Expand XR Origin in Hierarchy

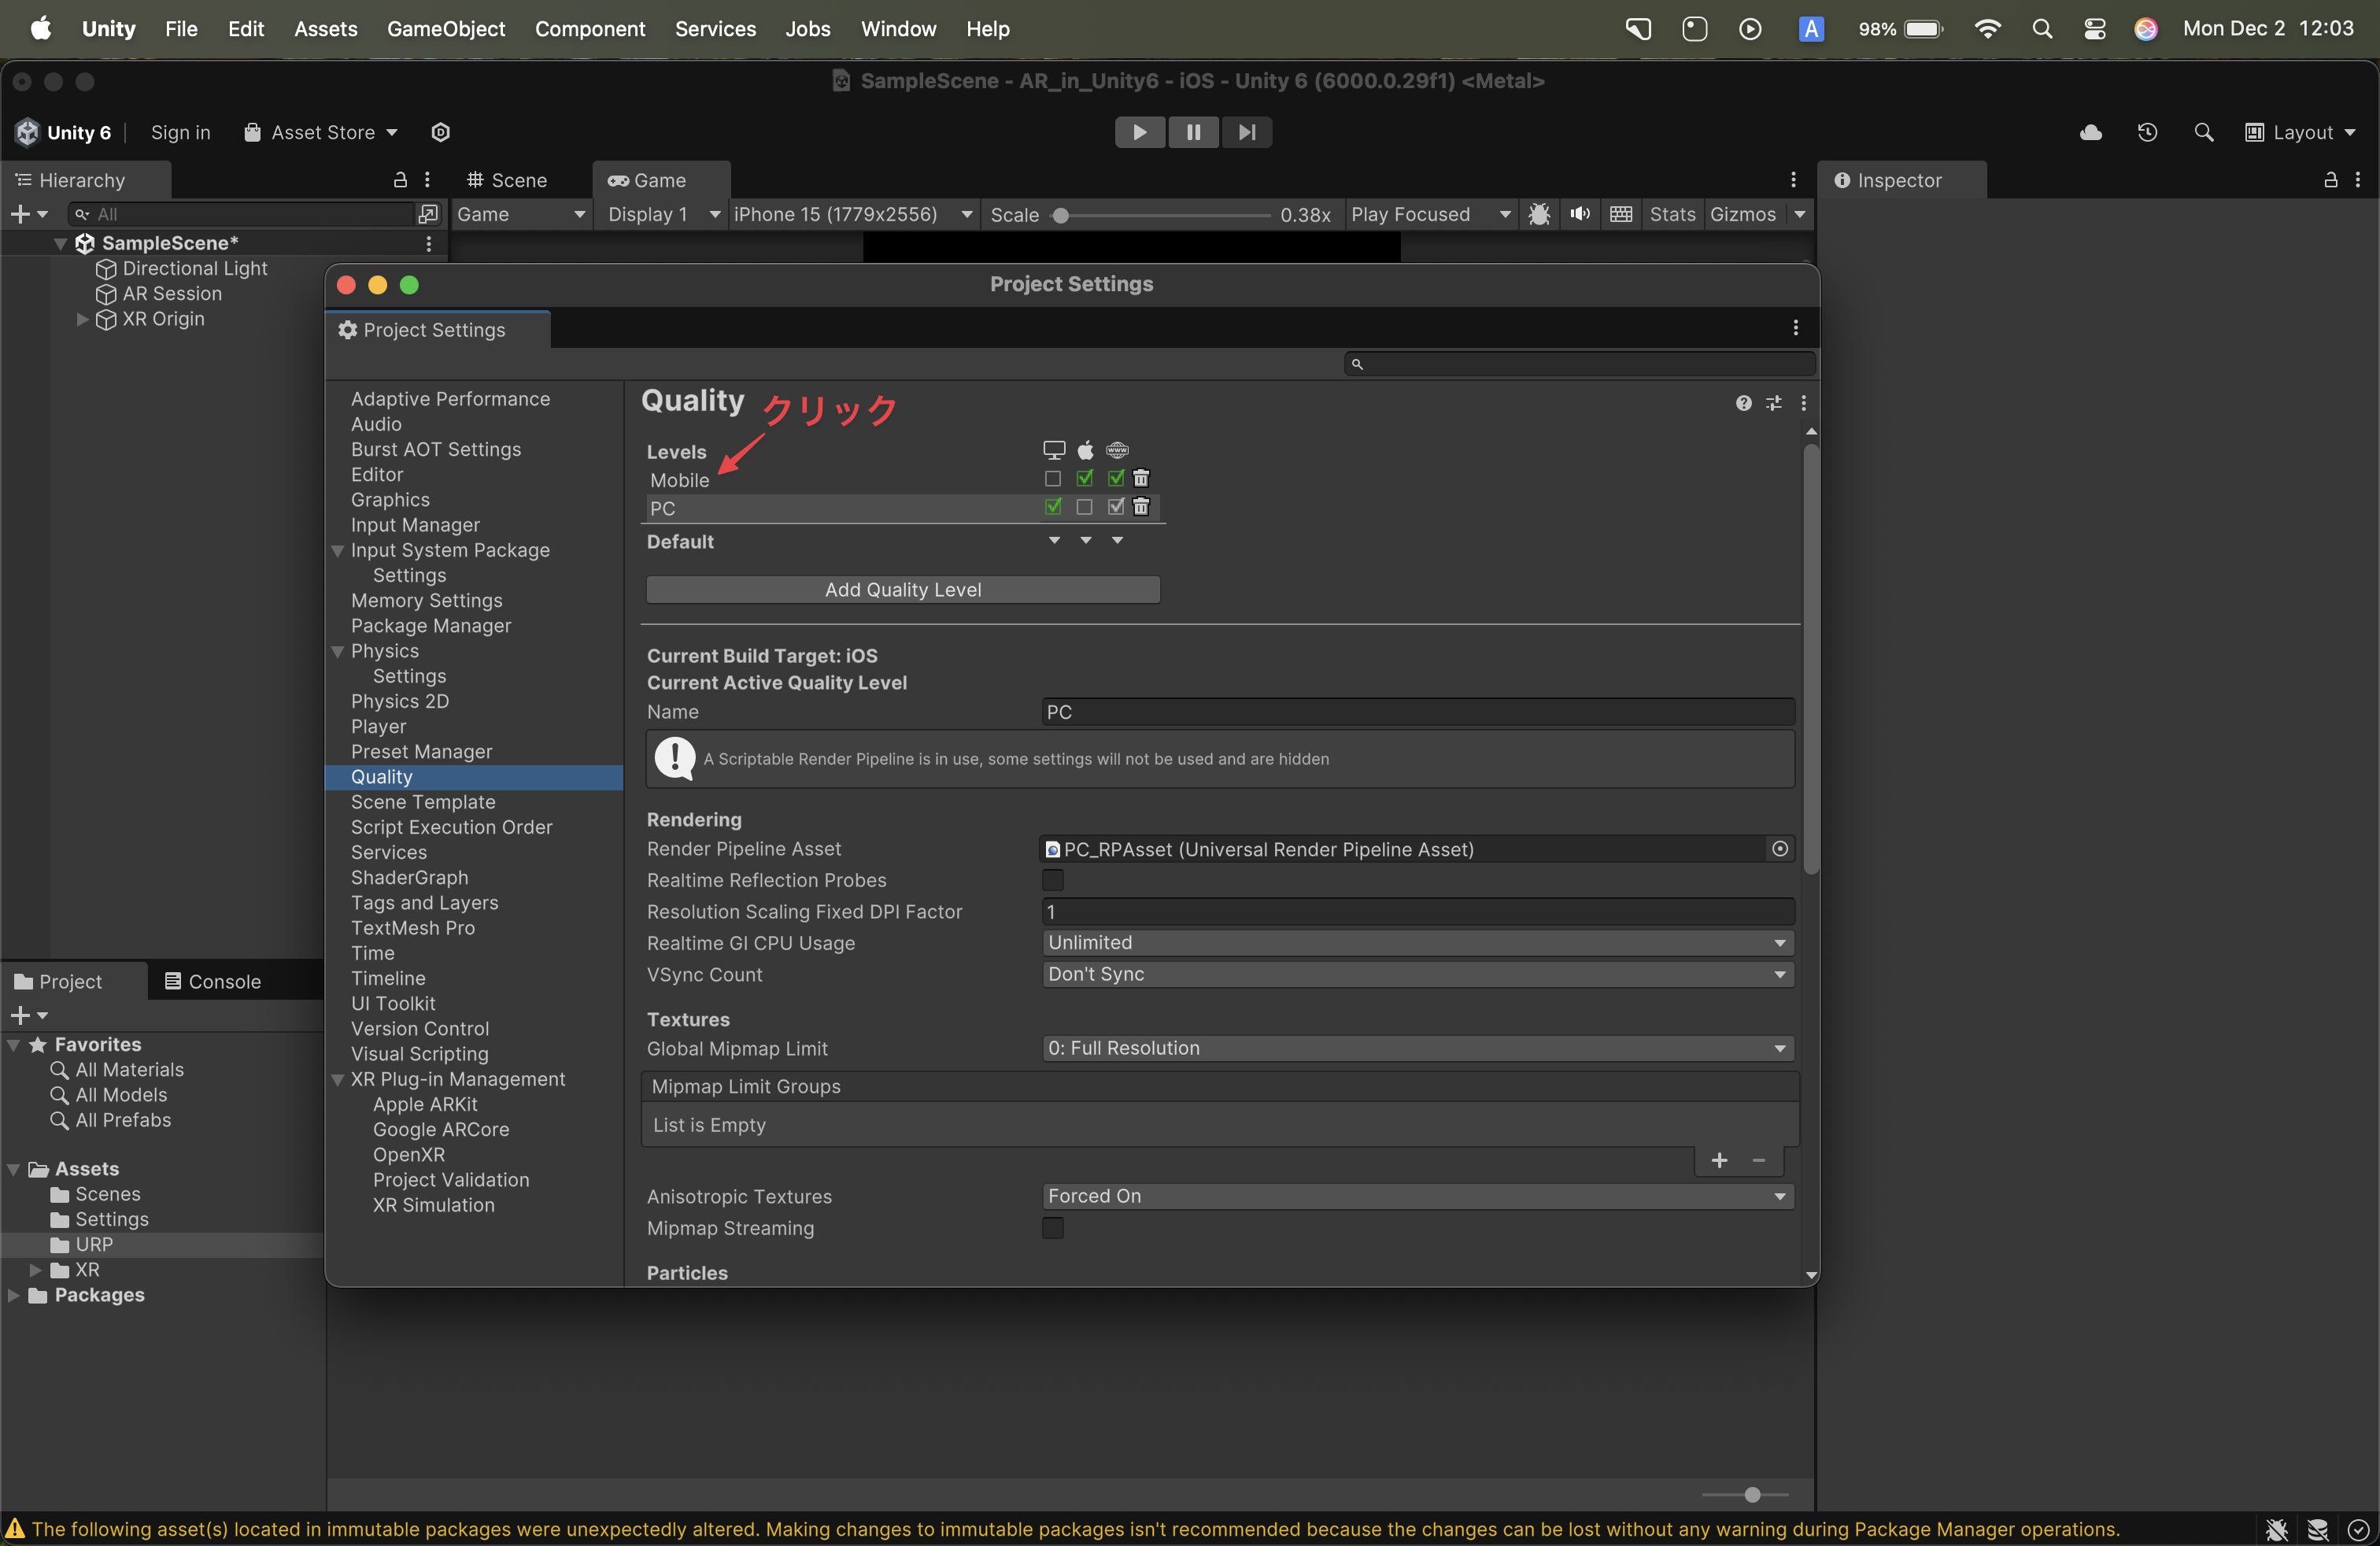coord(82,319)
